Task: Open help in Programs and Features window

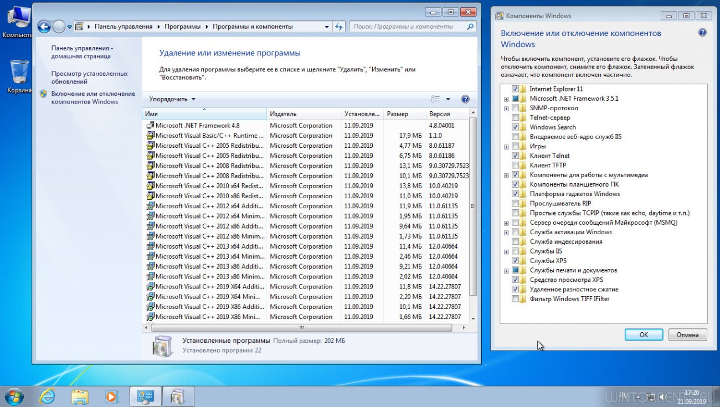Action: click(x=465, y=99)
